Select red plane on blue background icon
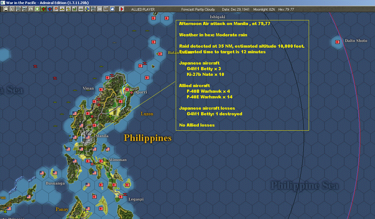Viewport: 375px width, 219px height. point(49,9)
